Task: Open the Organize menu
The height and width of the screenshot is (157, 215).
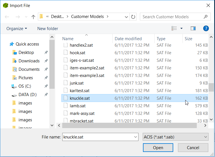Action: (x=17, y=29)
